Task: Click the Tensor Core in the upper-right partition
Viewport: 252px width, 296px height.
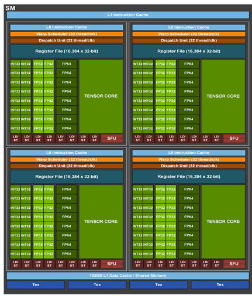Action: pyautogui.click(x=223, y=96)
